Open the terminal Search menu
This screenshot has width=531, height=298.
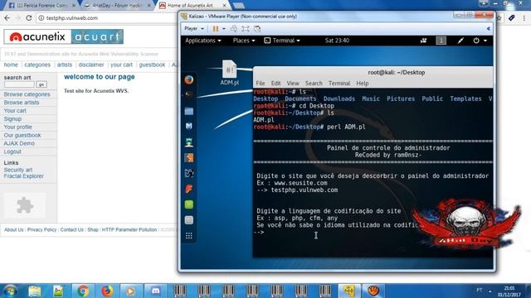pyautogui.click(x=314, y=83)
